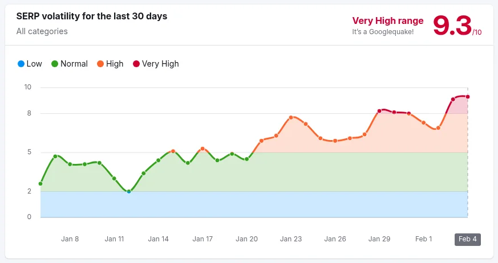
Task: Click the large 9.3 volatility score
Action: [452, 25]
